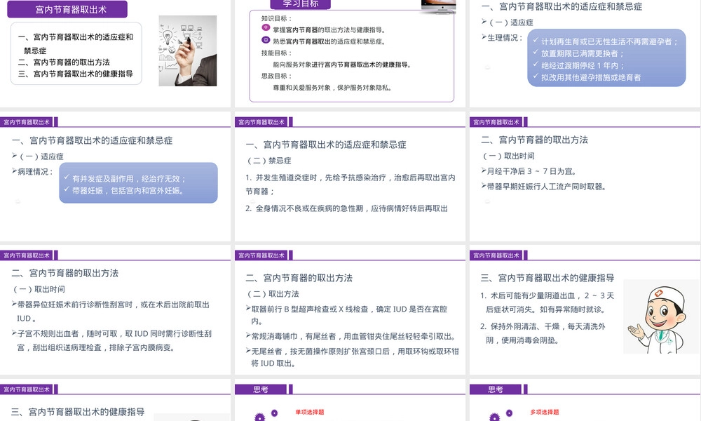Select the line "绝经过渡期停经1年内"
701x421 pixels.
583,65
